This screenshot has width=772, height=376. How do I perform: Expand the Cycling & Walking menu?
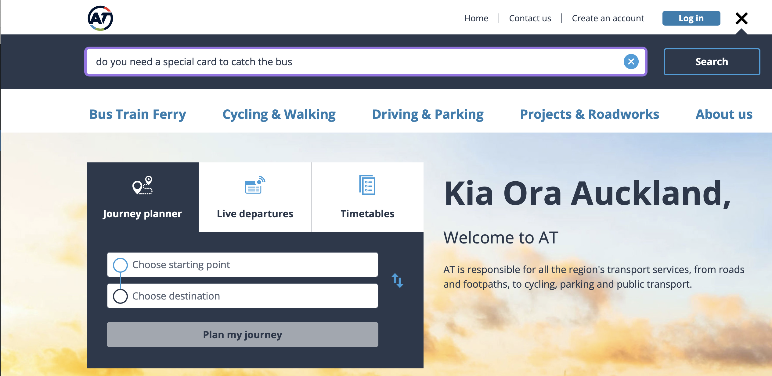(x=279, y=114)
